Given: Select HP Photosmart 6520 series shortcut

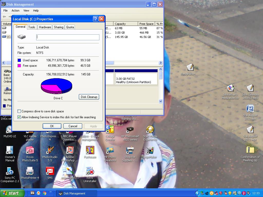Looking at the screenshot, I should pyautogui.click(x=130, y=130).
